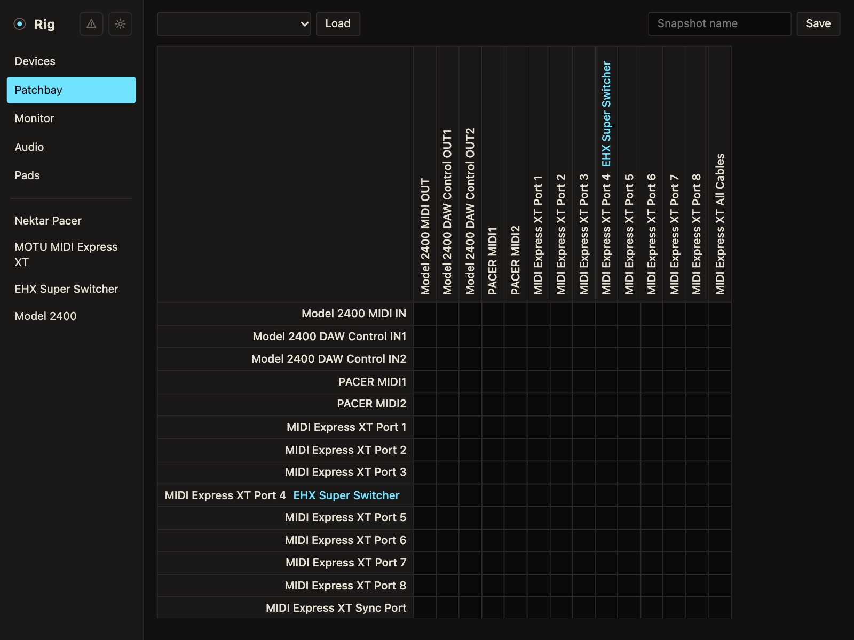Select the Patchbay menu item
Screen dimensions: 854x640
[x=71, y=90]
